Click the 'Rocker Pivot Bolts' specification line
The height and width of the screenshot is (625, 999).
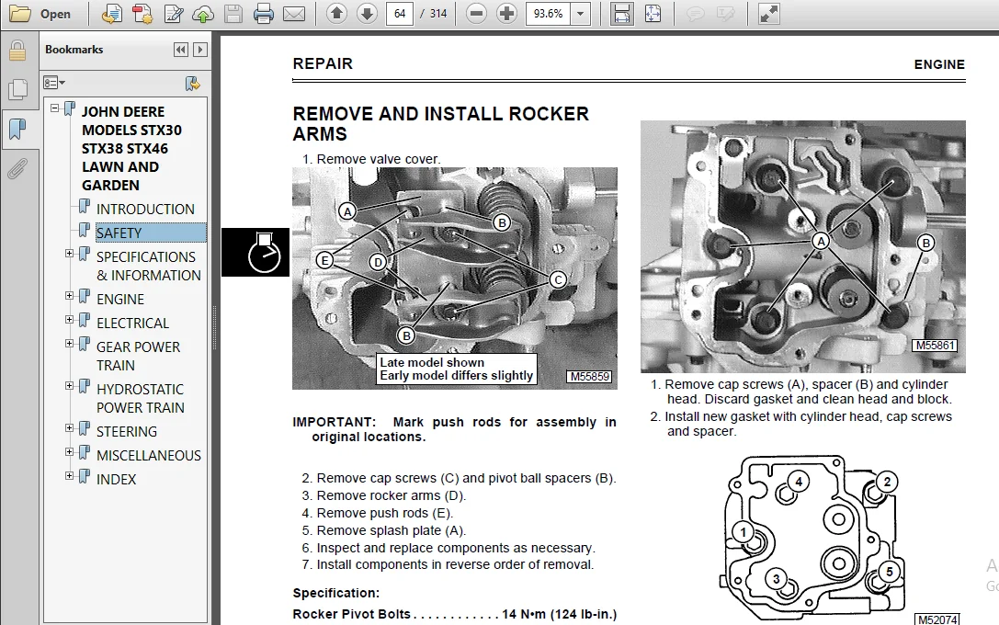pos(454,614)
